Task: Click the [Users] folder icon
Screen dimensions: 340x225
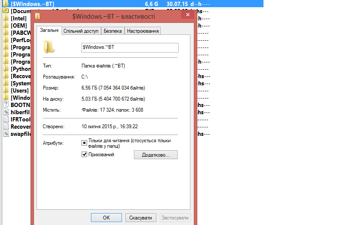Action: pos(6,90)
